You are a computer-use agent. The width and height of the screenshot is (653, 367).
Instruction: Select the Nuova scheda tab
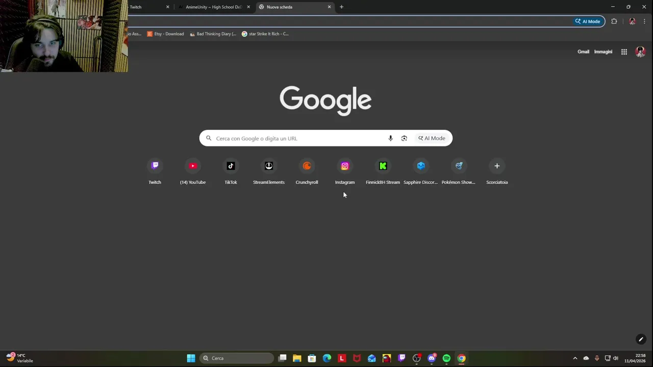pos(295,7)
